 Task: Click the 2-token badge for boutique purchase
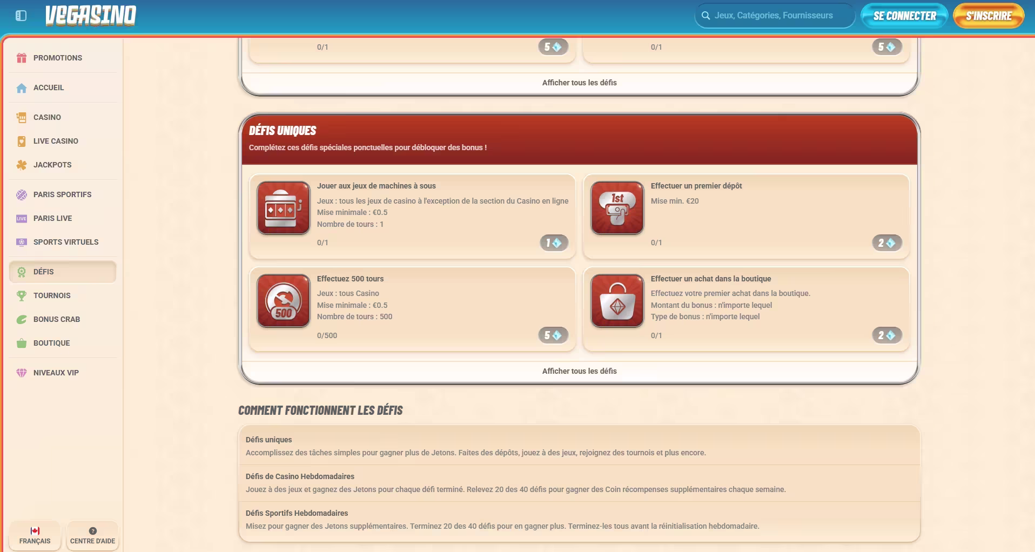(887, 335)
